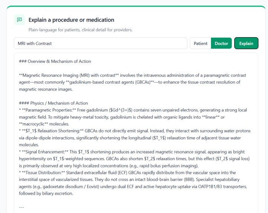Click the "Overview & Mechanism of Action" heading line
Screen dimensions: 268x213
click(55, 61)
